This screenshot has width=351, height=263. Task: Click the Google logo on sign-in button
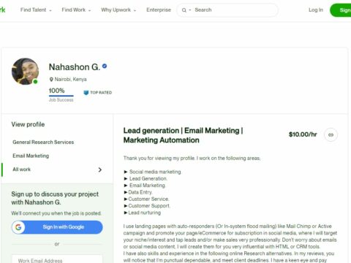(18, 227)
